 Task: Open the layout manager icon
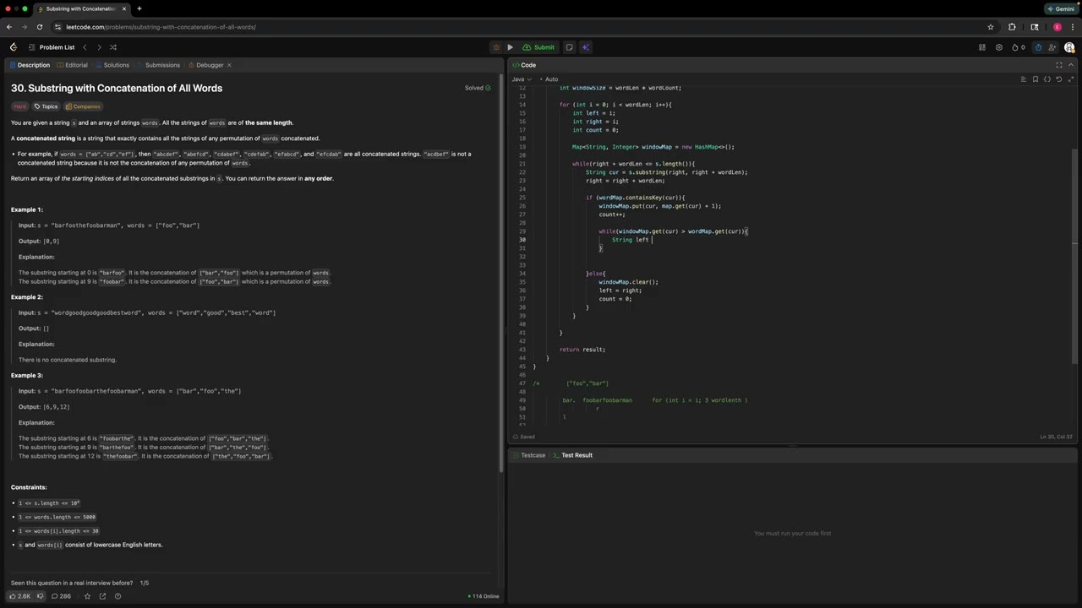coord(982,47)
